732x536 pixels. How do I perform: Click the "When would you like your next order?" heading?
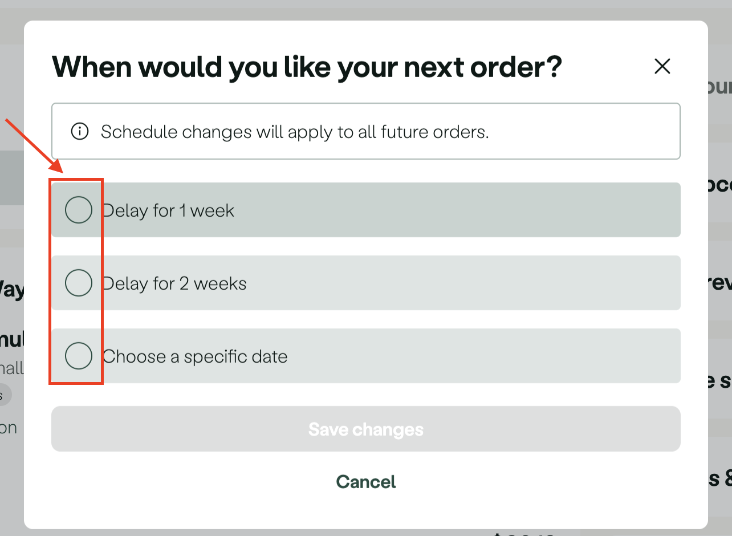pyautogui.click(x=307, y=67)
